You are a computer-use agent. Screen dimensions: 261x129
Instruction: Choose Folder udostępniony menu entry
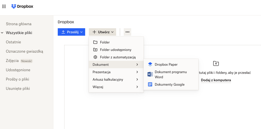click(116, 50)
